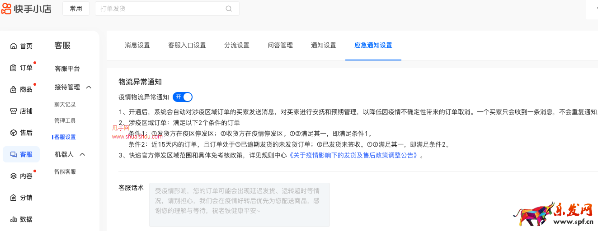
Task: Click the 店铺 label in sidebar
Action: pos(26,111)
